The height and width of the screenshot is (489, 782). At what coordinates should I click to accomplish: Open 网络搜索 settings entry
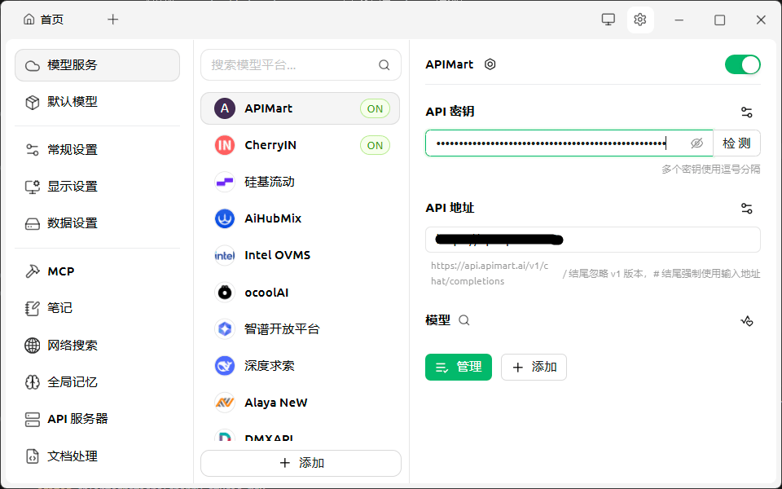(x=97, y=346)
